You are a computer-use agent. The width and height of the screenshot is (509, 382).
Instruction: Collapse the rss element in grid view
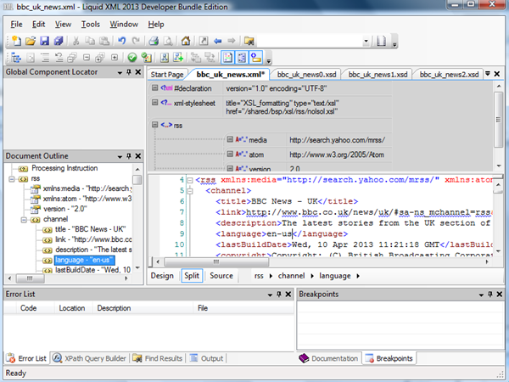[x=155, y=125]
